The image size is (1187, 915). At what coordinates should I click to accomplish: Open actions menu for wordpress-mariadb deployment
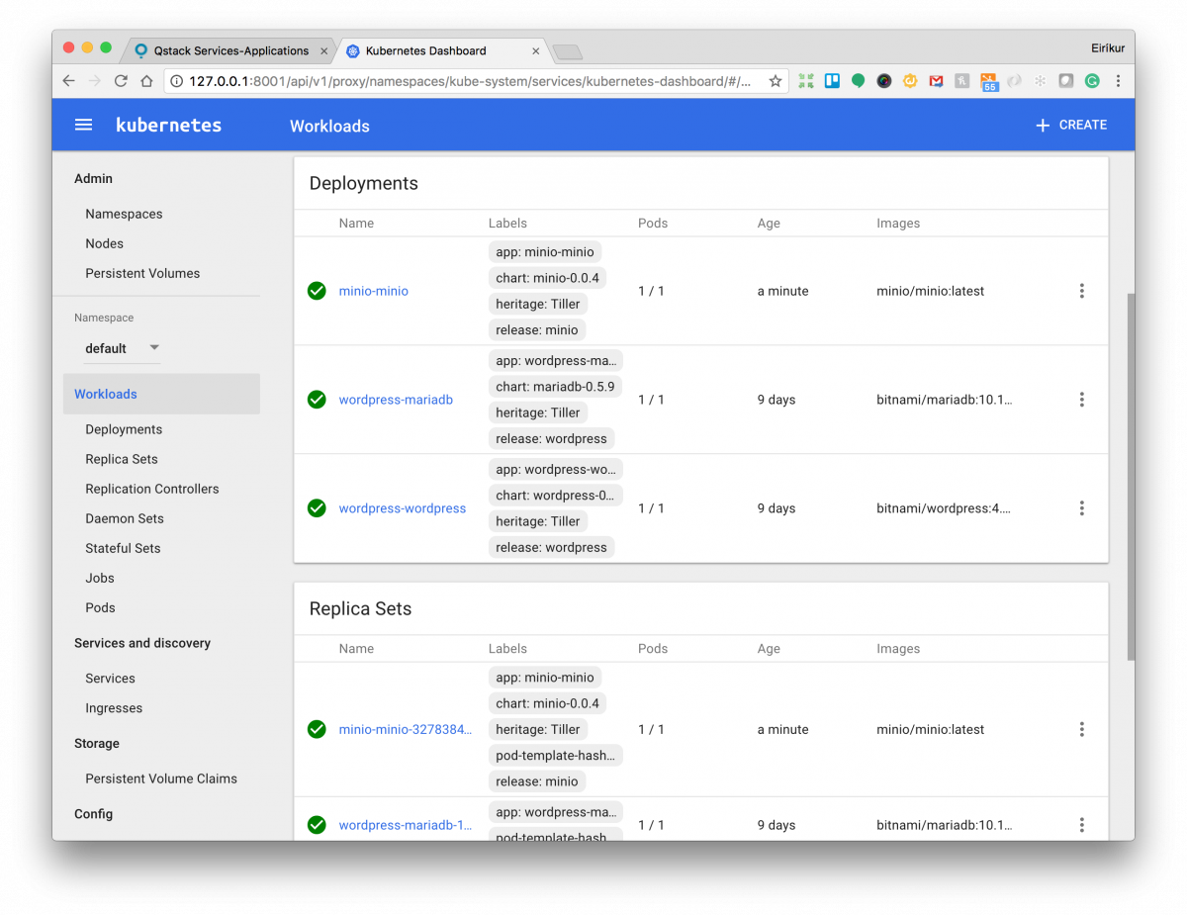click(1081, 400)
